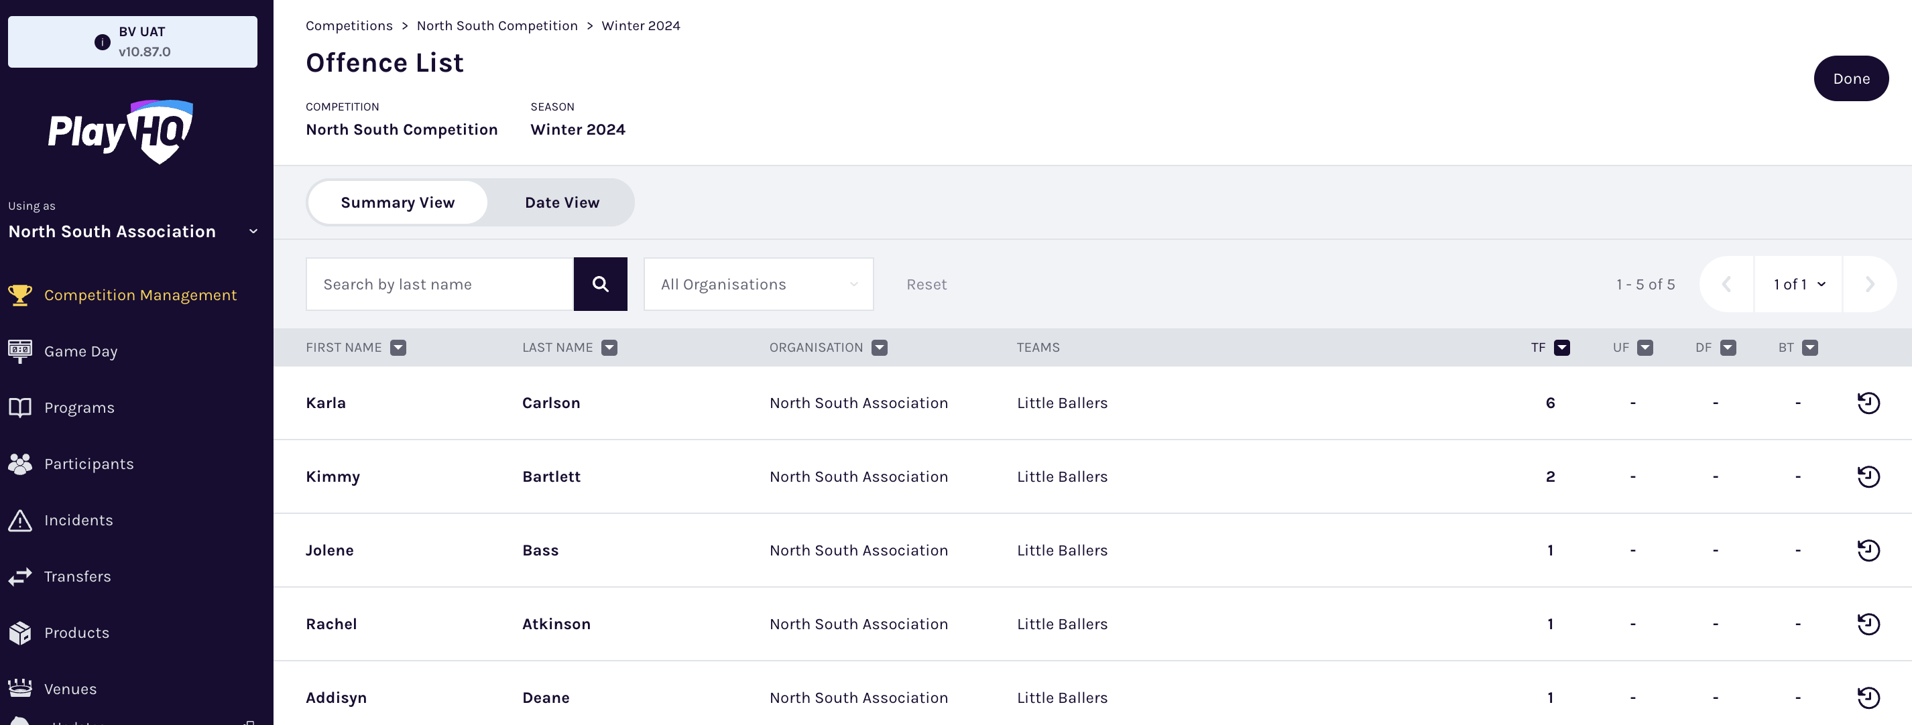Sort by TF column arrow
The height and width of the screenshot is (725, 1912).
(1561, 347)
